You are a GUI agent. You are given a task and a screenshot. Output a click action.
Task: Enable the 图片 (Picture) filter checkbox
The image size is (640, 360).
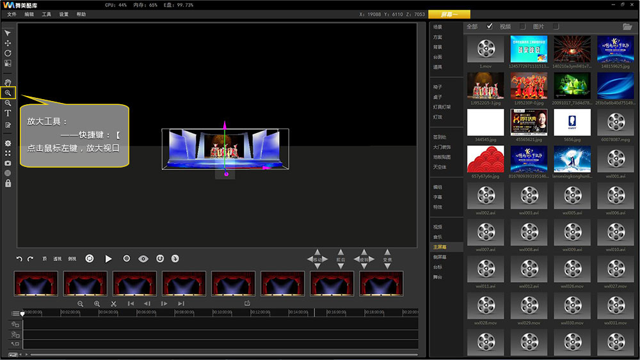click(x=556, y=26)
